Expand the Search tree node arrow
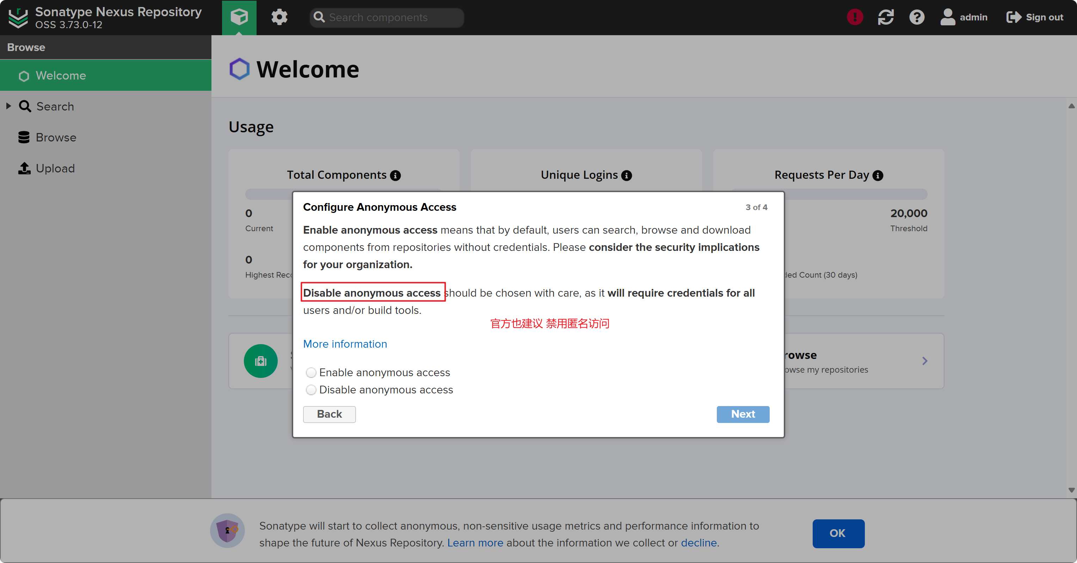This screenshot has height=563, width=1077. point(8,106)
